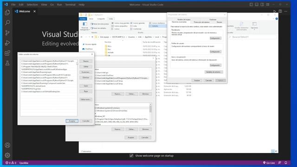The image size is (297, 167).
Task: Open the Nombre del equipo tab
Action: tap(184, 19)
